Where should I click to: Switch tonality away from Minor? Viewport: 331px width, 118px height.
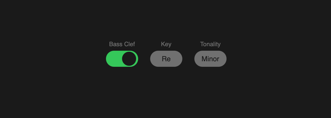tap(210, 59)
